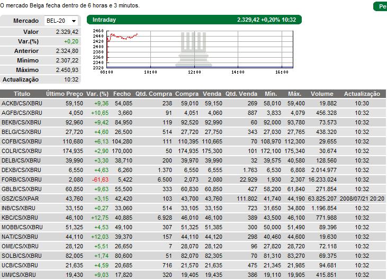Open the UCB/CS/XBRU stock title

(x=20, y=265)
